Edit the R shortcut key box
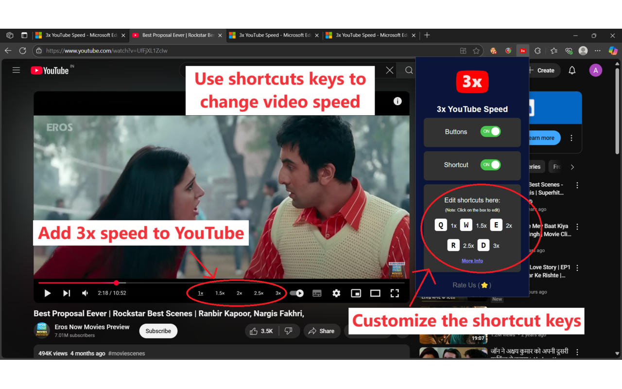Screen dimensions: 622x389 tap(453, 245)
